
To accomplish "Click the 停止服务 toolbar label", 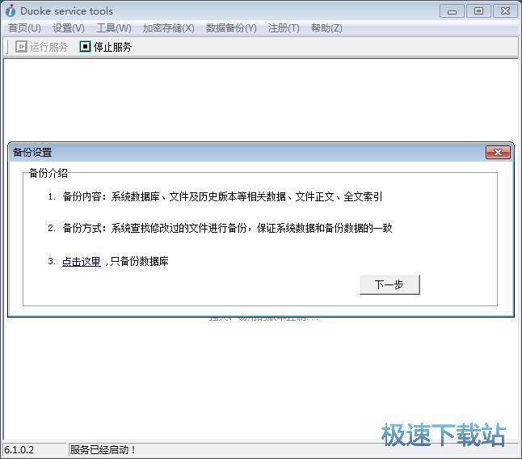I will coord(112,47).
